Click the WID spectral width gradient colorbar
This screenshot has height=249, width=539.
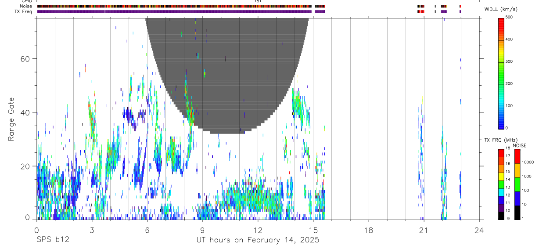[x=501, y=73]
